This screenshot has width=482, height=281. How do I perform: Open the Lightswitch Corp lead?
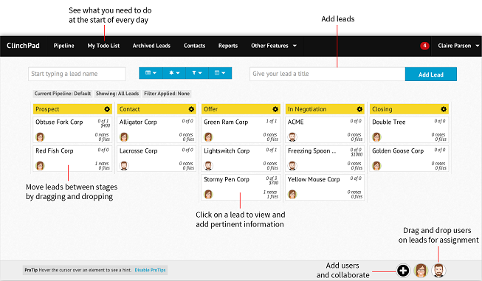click(241, 159)
